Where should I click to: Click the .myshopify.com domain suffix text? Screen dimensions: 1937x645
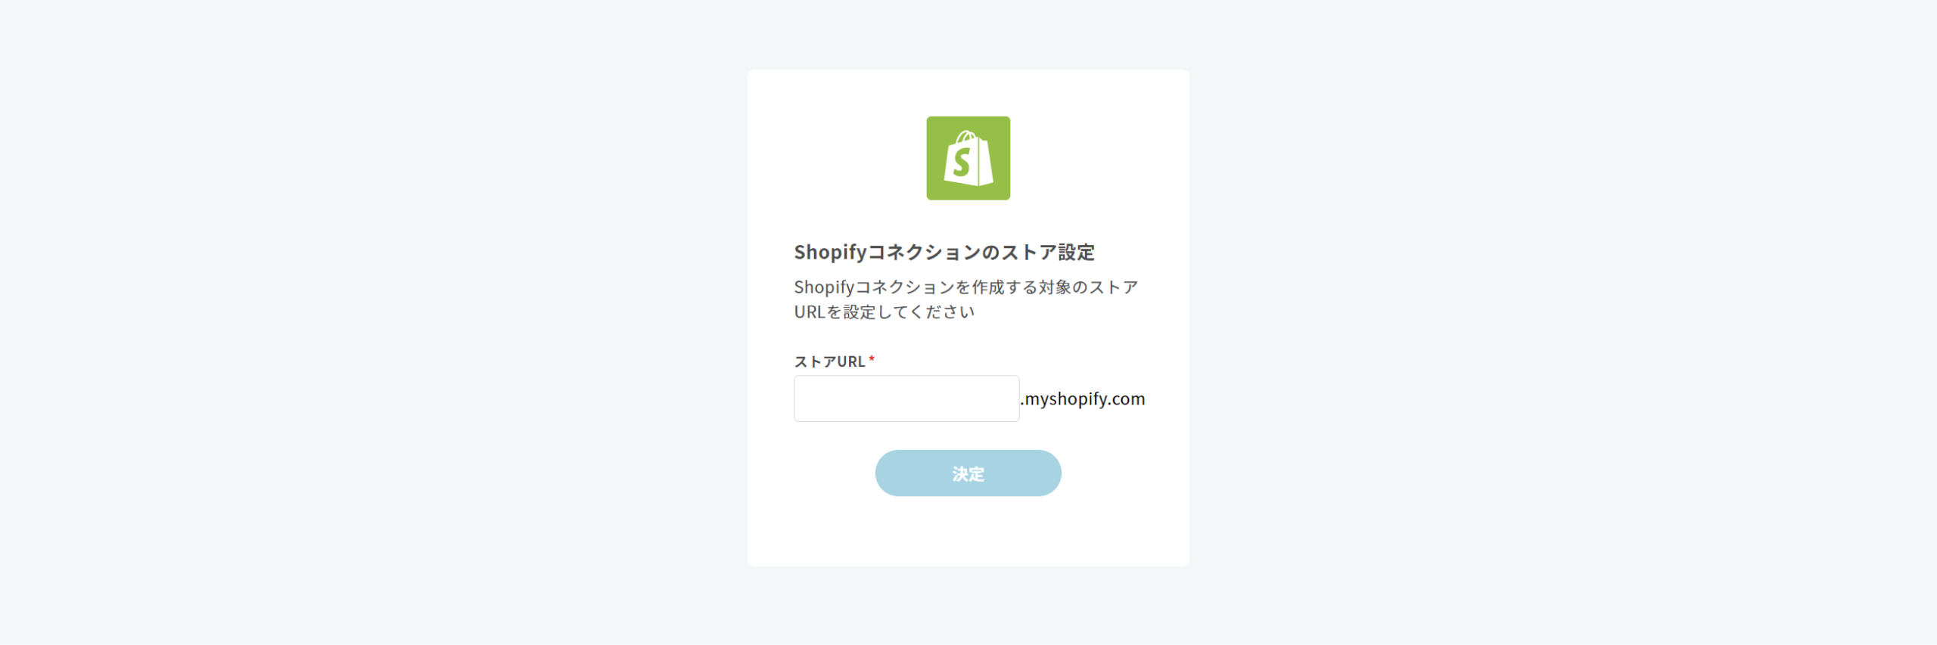[x=1083, y=398]
